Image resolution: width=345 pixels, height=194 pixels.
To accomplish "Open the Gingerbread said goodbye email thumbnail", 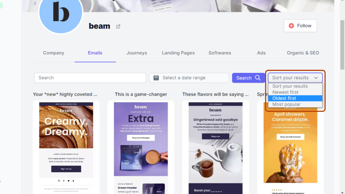I will (x=216, y=147).
